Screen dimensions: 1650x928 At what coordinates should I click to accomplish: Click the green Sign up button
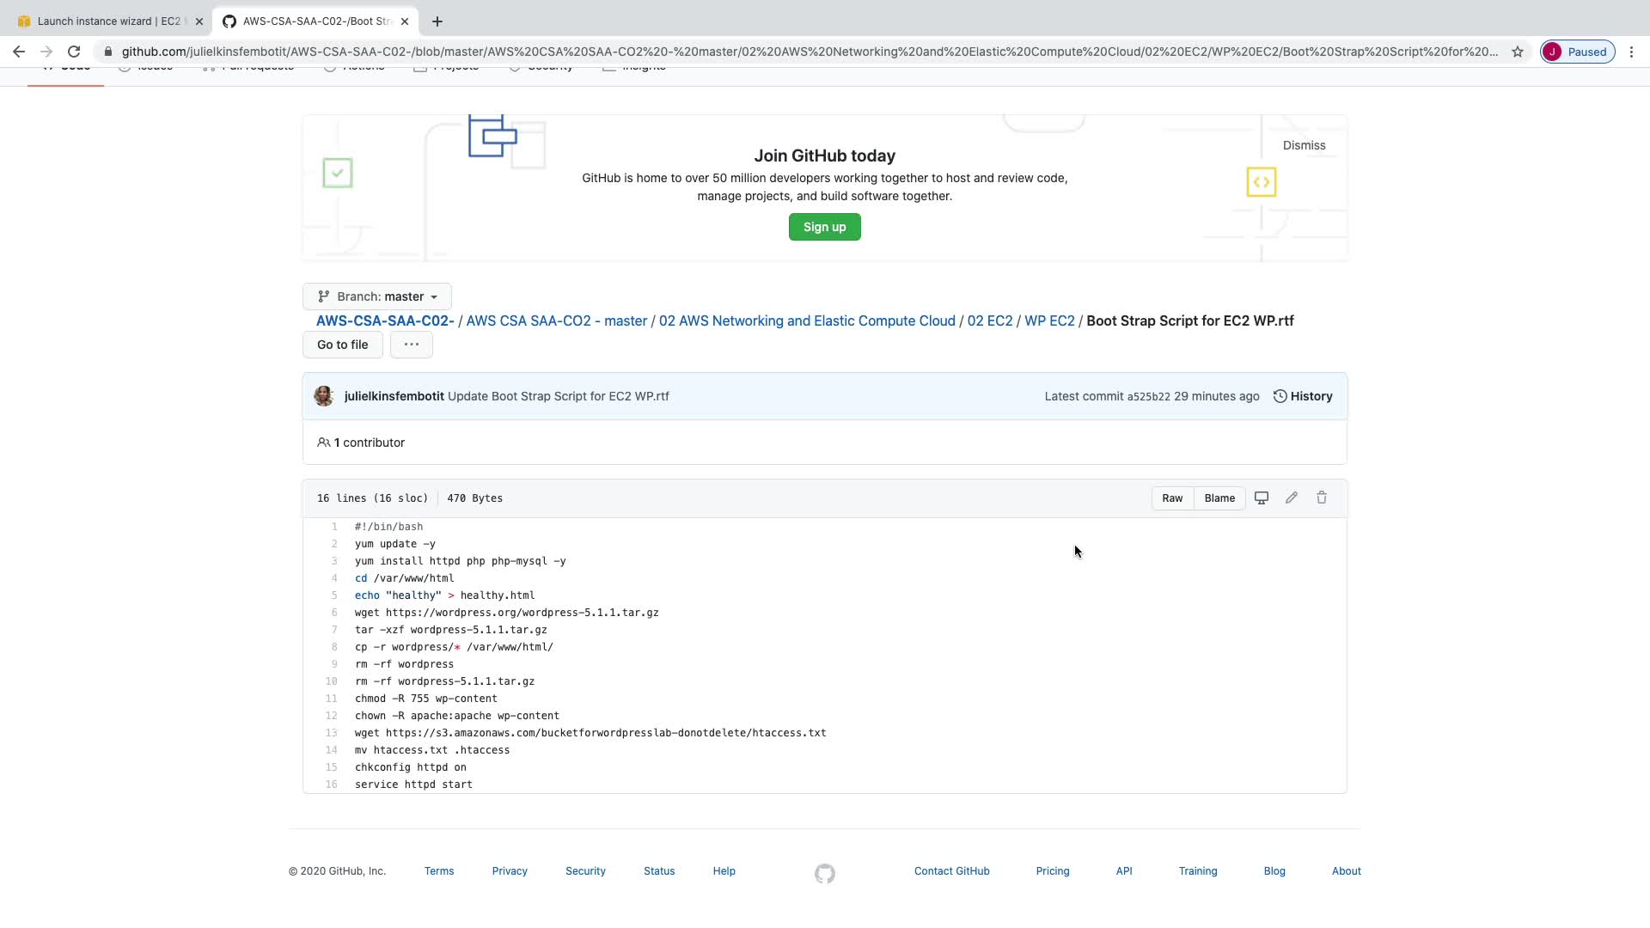[x=824, y=227]
